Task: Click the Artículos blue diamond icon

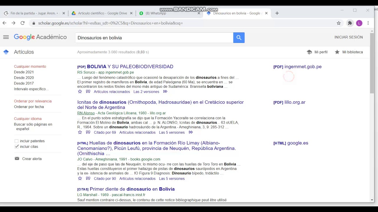Action: (6, 52)
